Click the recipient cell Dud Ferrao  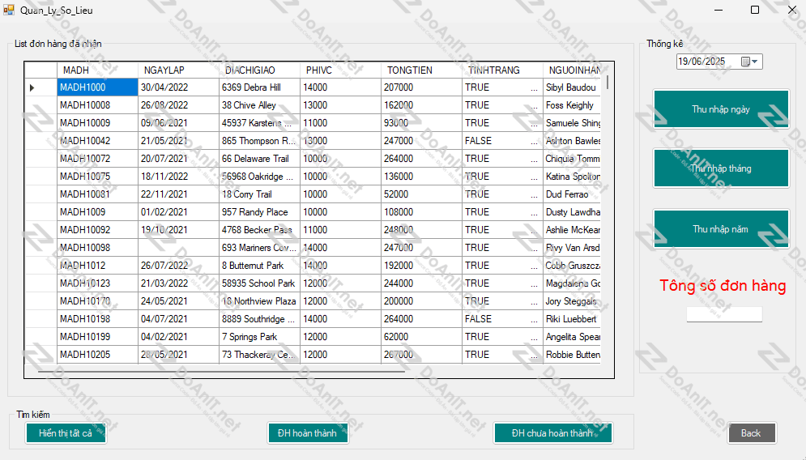(572, 194)
